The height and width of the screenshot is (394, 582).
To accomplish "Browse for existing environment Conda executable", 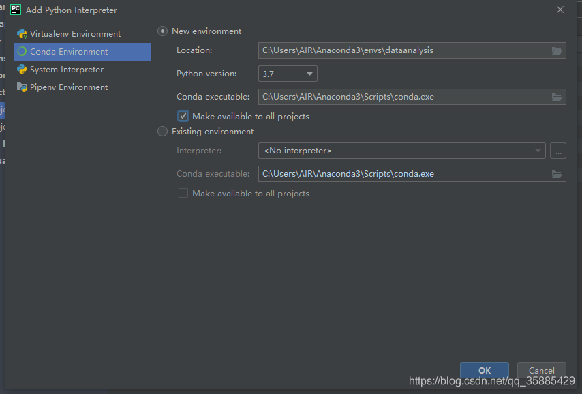I will click(x=556, y=174).
